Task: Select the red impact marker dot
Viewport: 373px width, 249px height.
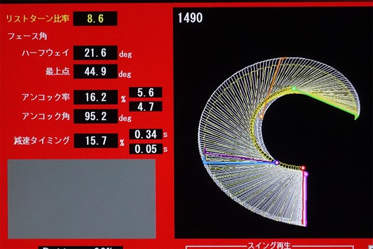Action: [x=303, y=168]
